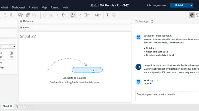This screenshot has width=199, height=111.
Task: Click the download icon in toolbar
Action: [x=107, y=15]
